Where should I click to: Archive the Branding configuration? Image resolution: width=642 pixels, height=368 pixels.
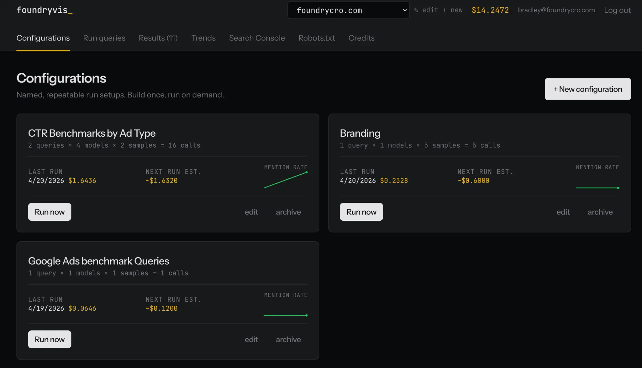coord(600,212)
